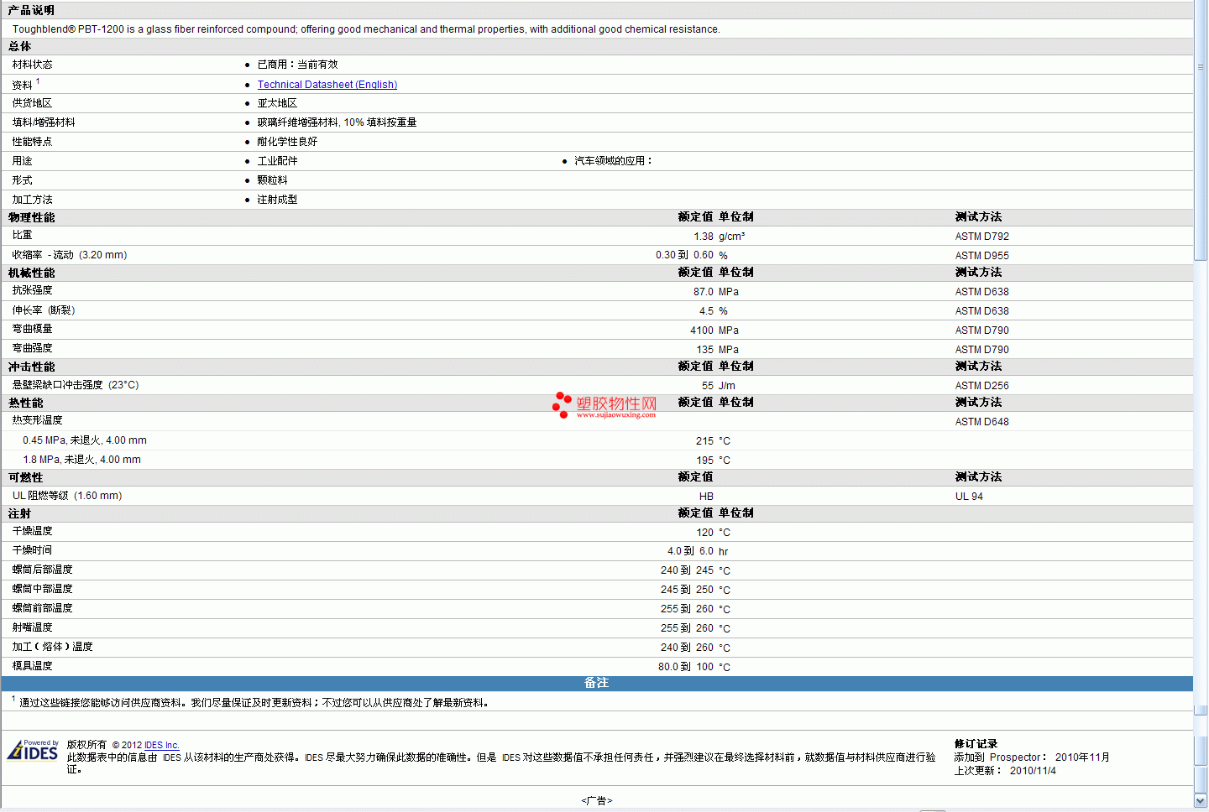This screenshot has height=812, width=1209.
Task: Click the "抗张强度" row label
Action: [x=33, y=290]
